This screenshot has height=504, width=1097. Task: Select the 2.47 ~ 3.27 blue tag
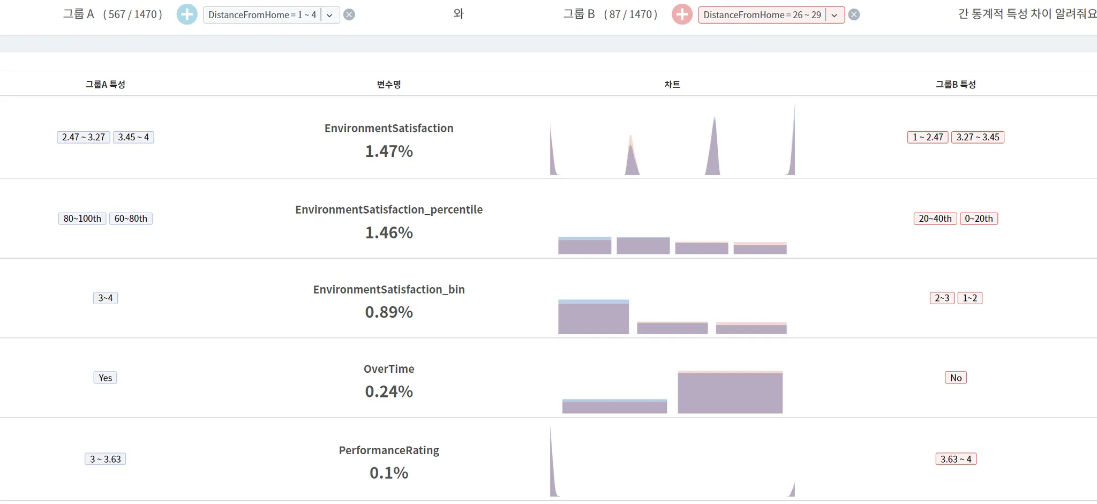coord(84,137)
